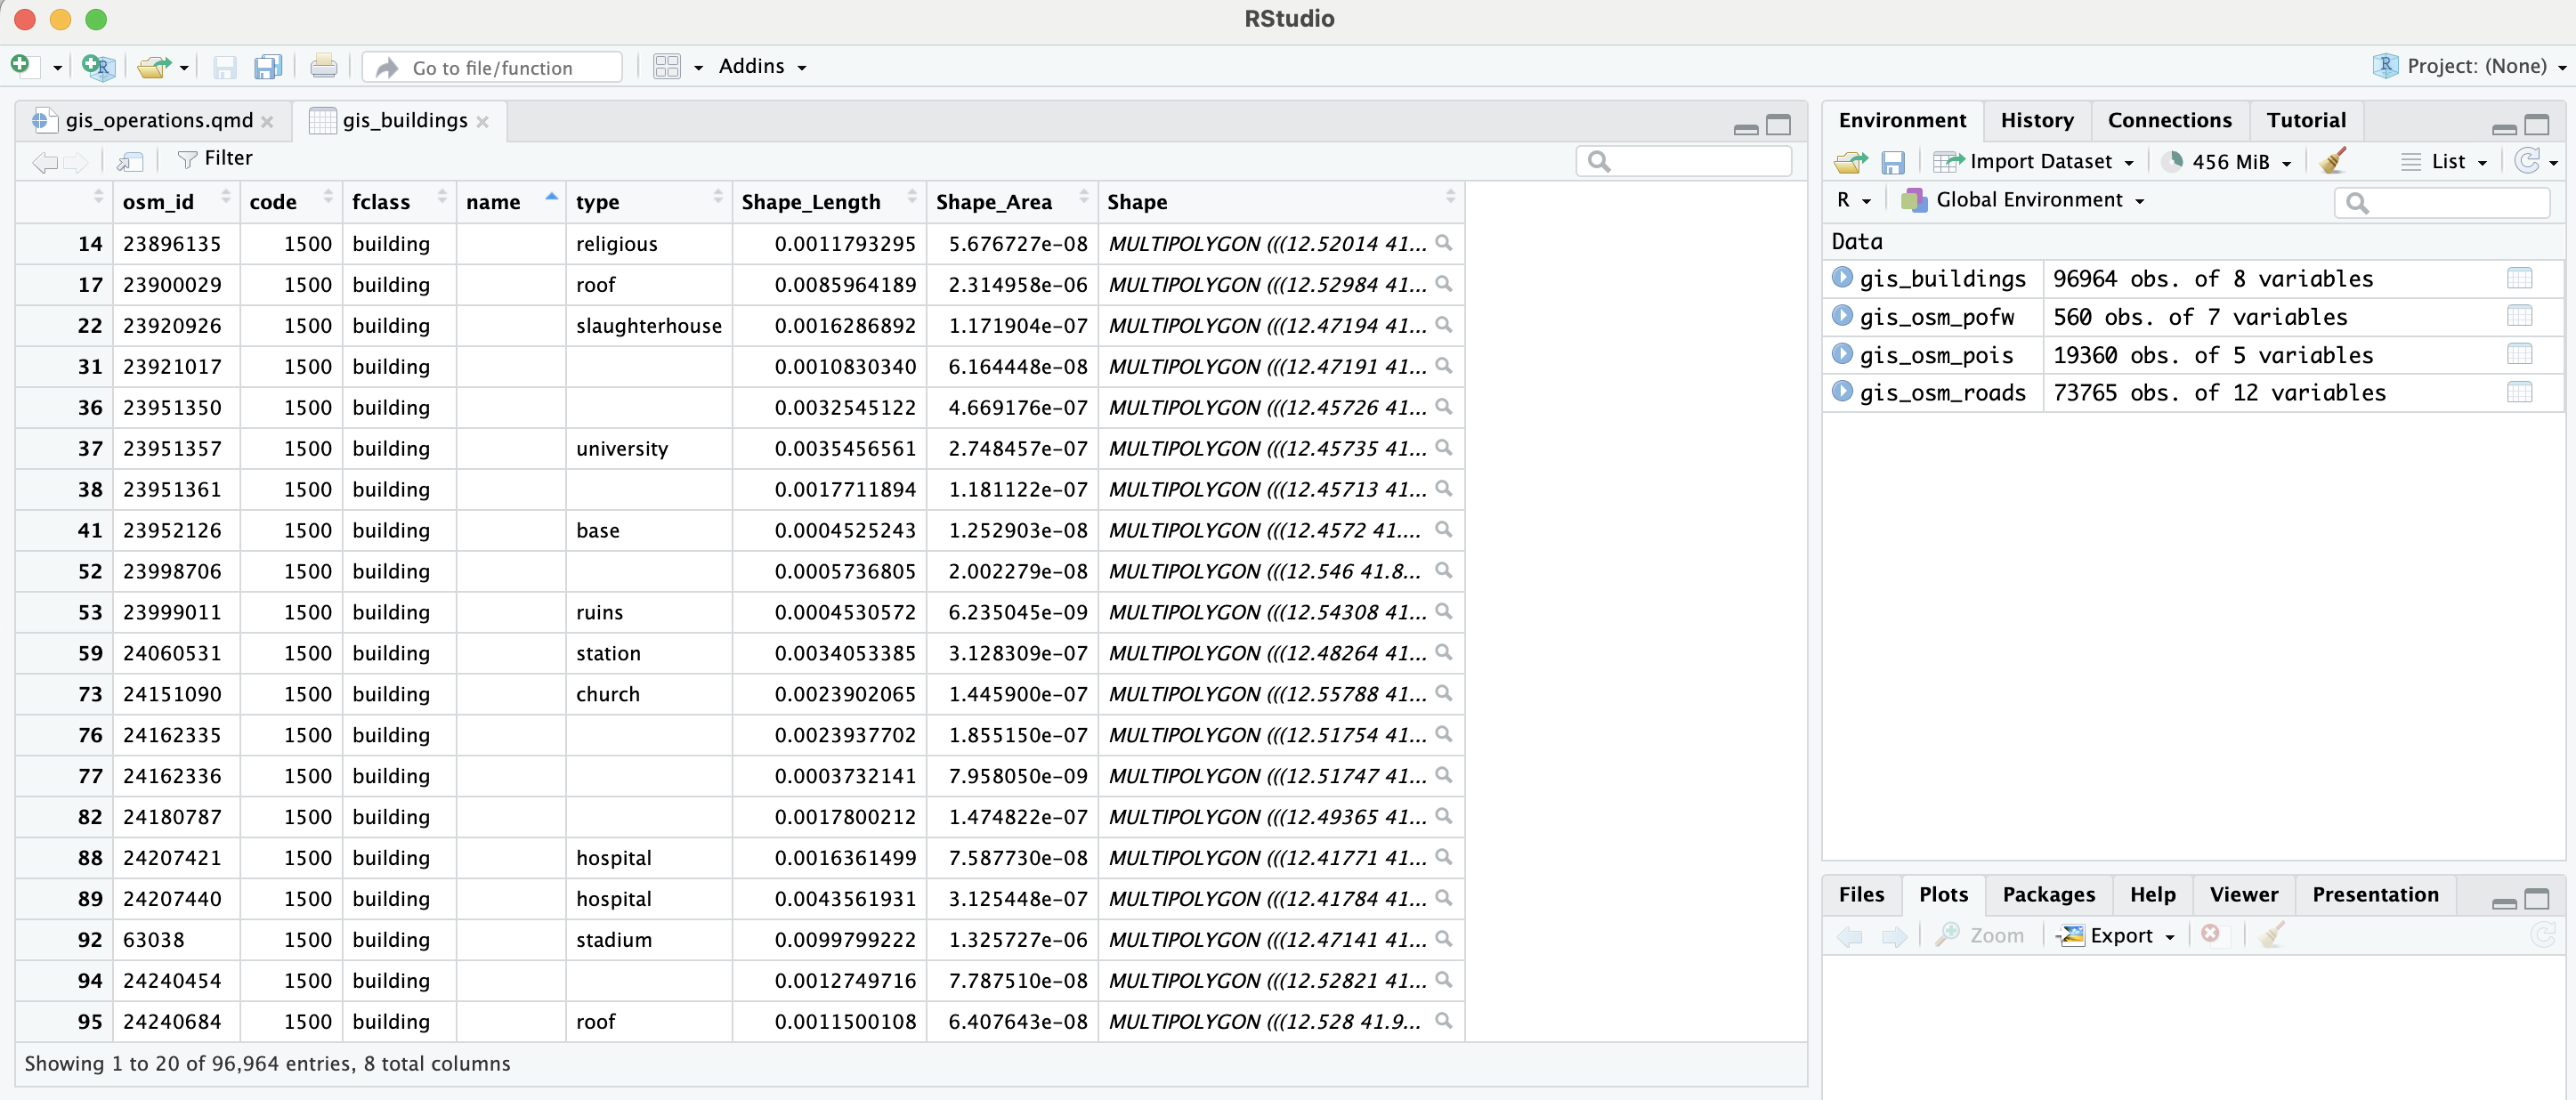
Task: Click the New File plus icon
Action: coord(21,66)
